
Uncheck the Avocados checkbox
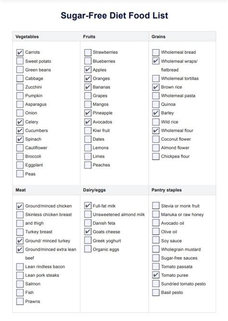(x=88, y=122)
